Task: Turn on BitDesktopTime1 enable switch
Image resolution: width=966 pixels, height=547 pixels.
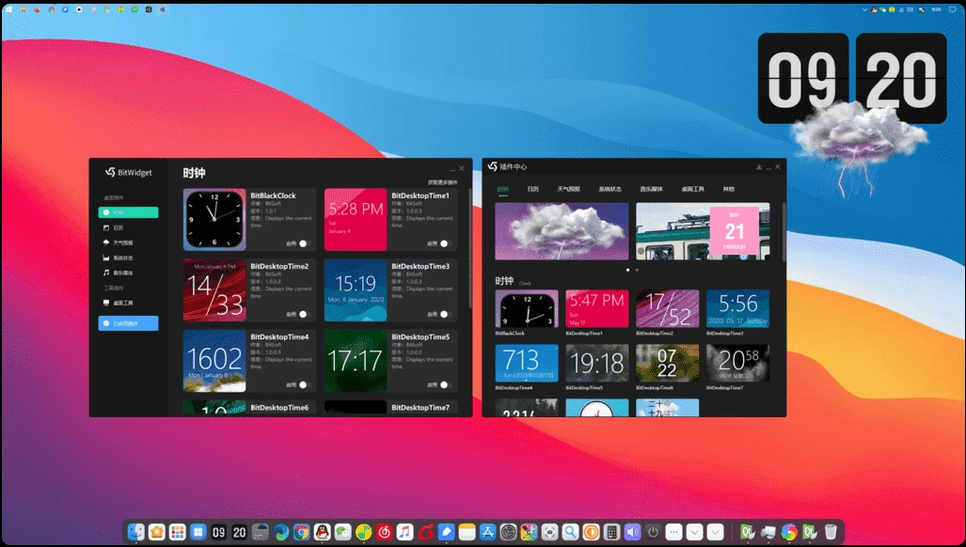Action: [x=447, y=243]
